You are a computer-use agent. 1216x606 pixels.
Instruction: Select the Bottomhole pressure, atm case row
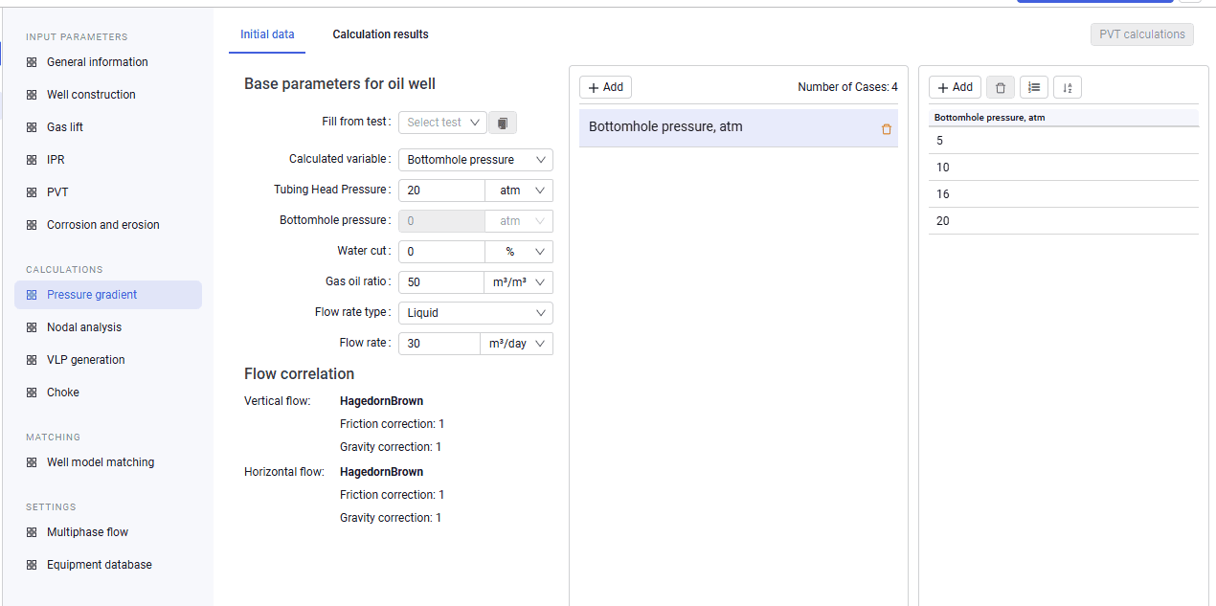tap(738, 127)
